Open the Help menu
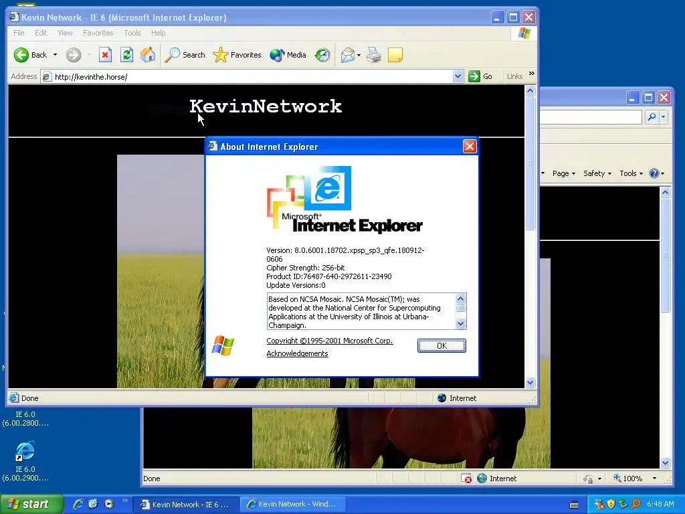Image resolution: width=685 pixels, height=514 pixels. (x=158, y=33)
